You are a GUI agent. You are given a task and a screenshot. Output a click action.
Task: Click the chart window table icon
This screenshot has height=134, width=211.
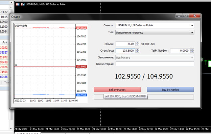(x=18, y=4)
